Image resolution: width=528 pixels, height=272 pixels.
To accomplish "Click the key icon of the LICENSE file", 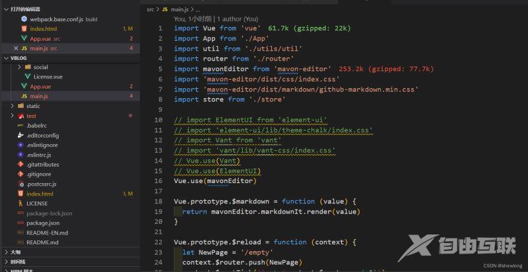I will point(20,204).
